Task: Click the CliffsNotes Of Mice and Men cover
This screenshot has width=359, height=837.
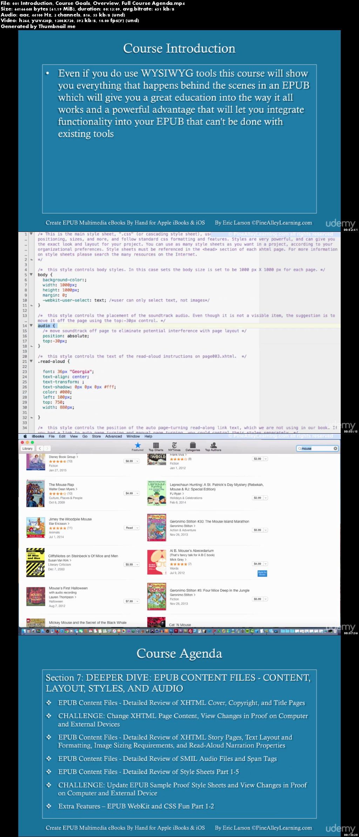Action: [35, 562]
